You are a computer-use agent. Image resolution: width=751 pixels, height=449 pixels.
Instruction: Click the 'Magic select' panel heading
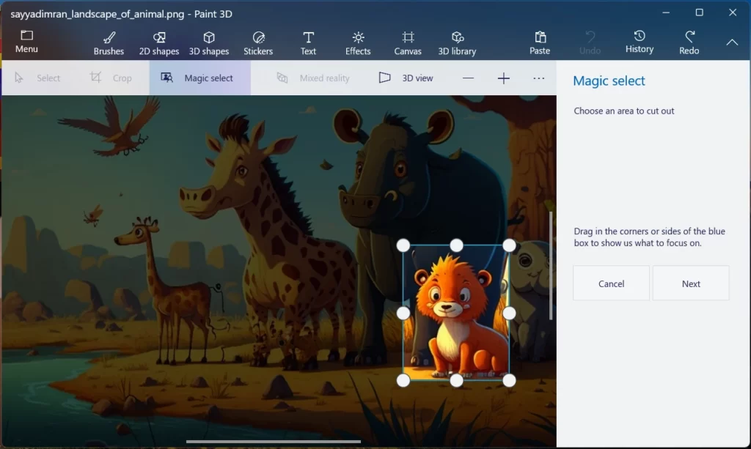609,81
